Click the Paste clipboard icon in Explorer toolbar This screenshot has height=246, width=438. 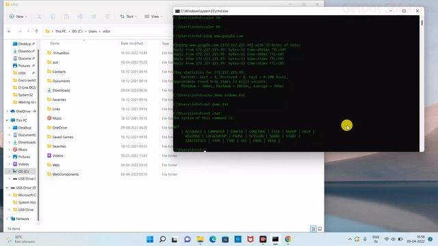(x=66, y=16)
